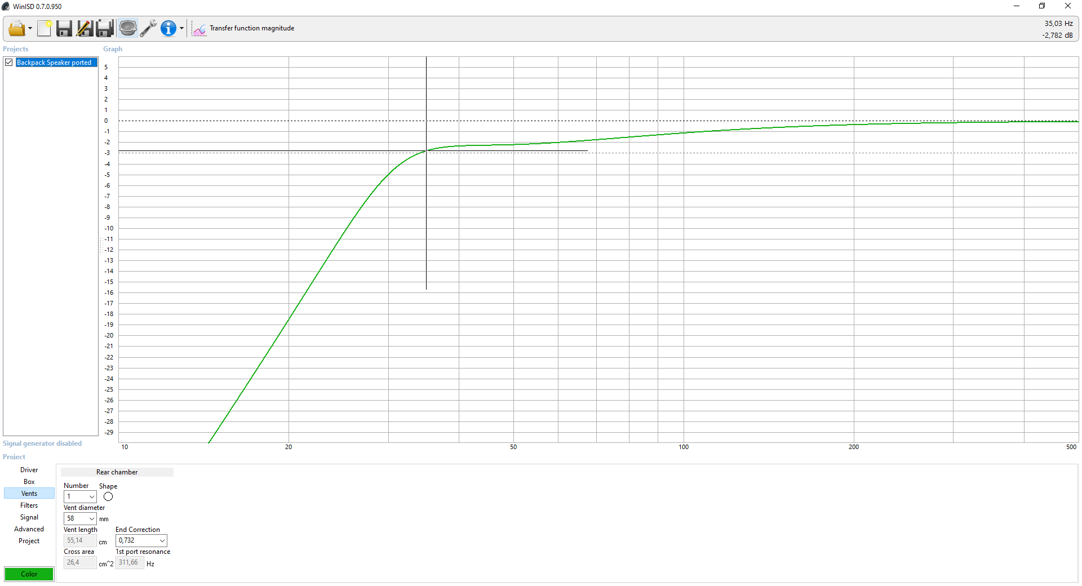Switch to the Driver tab

pos(29,470)
